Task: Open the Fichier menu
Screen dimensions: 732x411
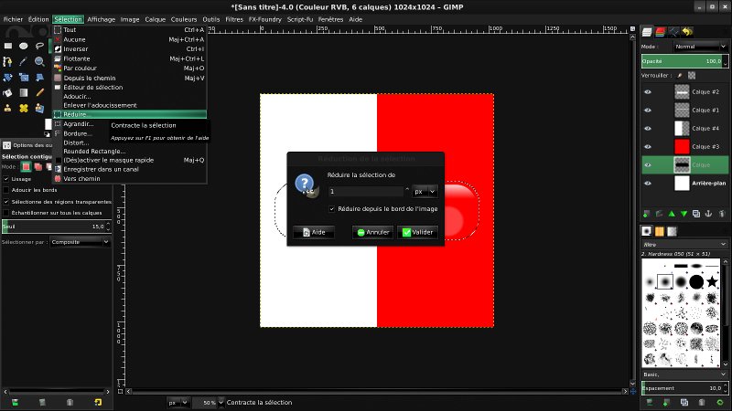Action: [13, 19]
